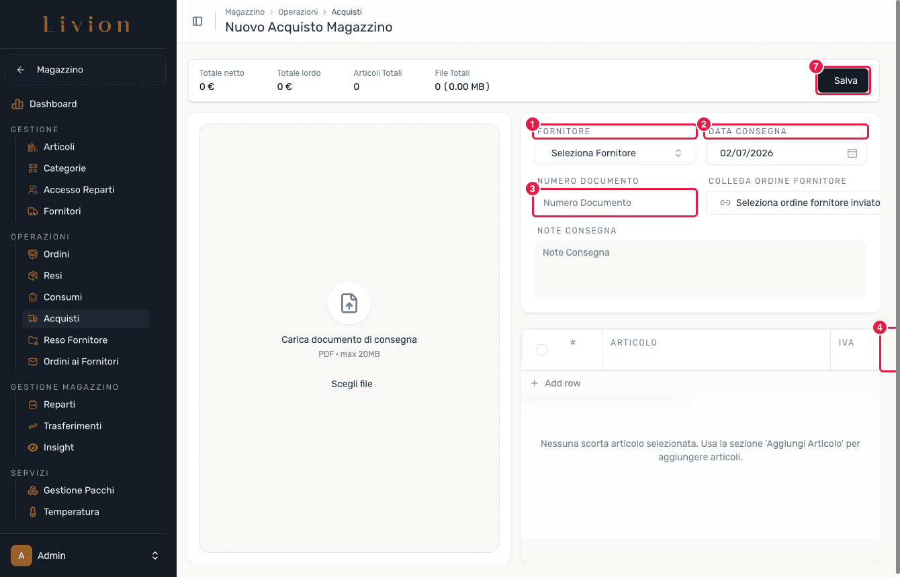Click the Temperatura thermometer icon

click(x=32, y=512)
